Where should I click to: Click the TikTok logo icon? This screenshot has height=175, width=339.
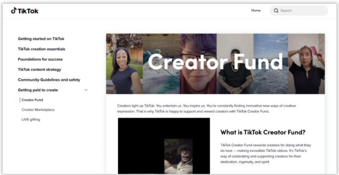point(14,11)
